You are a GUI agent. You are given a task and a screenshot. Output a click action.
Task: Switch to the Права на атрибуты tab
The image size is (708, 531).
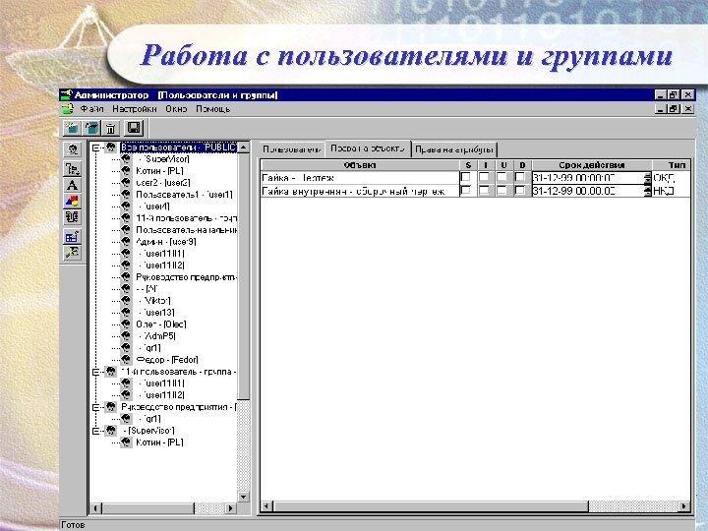point(453,149)
